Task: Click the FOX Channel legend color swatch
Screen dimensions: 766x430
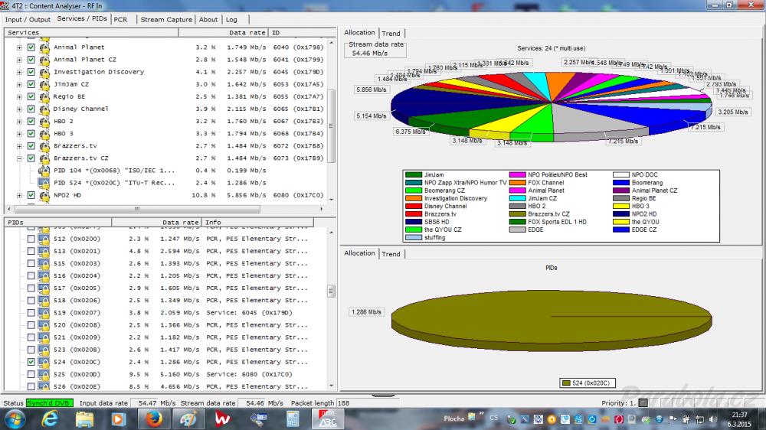Action: [517, 183]
